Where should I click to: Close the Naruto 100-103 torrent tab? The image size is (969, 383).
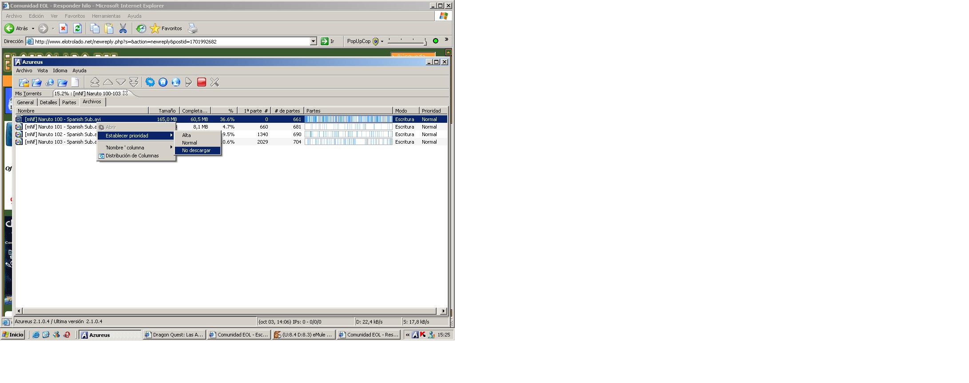click(125, 93)
